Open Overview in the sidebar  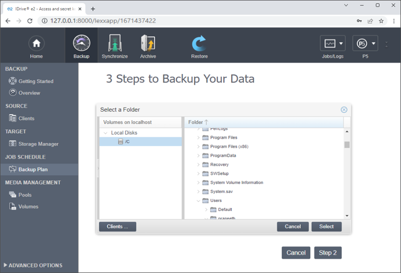coord(29,93)
